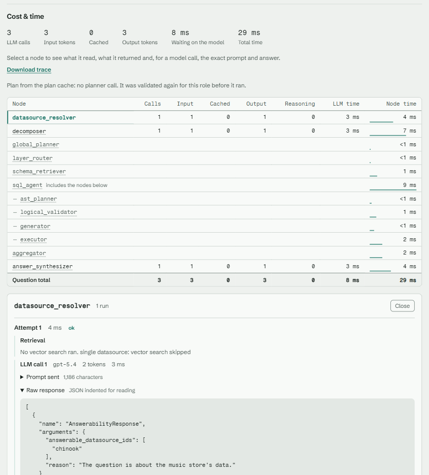This screenshot has width=429, height=475.
Task: Select the datasource_resolver node row
Action: [x=214, y=117]
